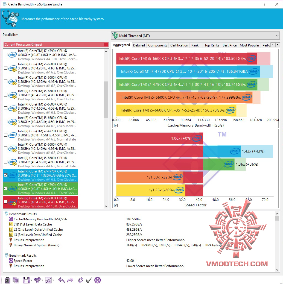Select the i7-4790K 183.746GB/s green bar

tap(186, 84)
